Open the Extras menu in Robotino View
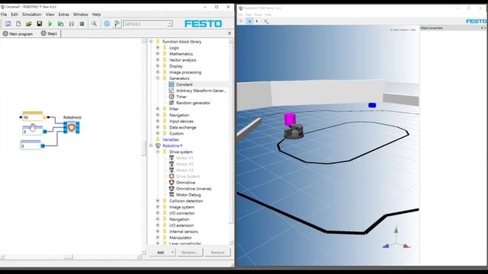 point(64,14)
